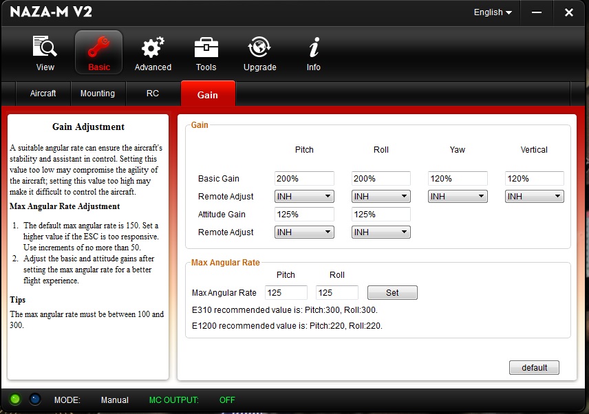589x414 pixels.
Task: Click the E310 recommended value text
Action: click(285, 310)
